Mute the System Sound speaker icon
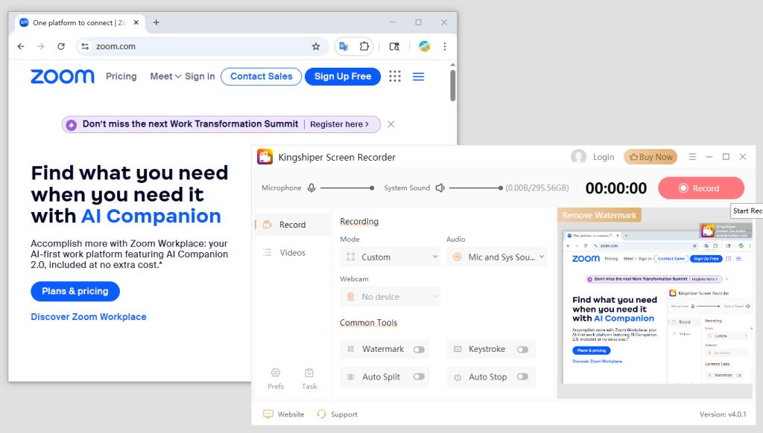 pyautogui.click(x=440, y=188)
